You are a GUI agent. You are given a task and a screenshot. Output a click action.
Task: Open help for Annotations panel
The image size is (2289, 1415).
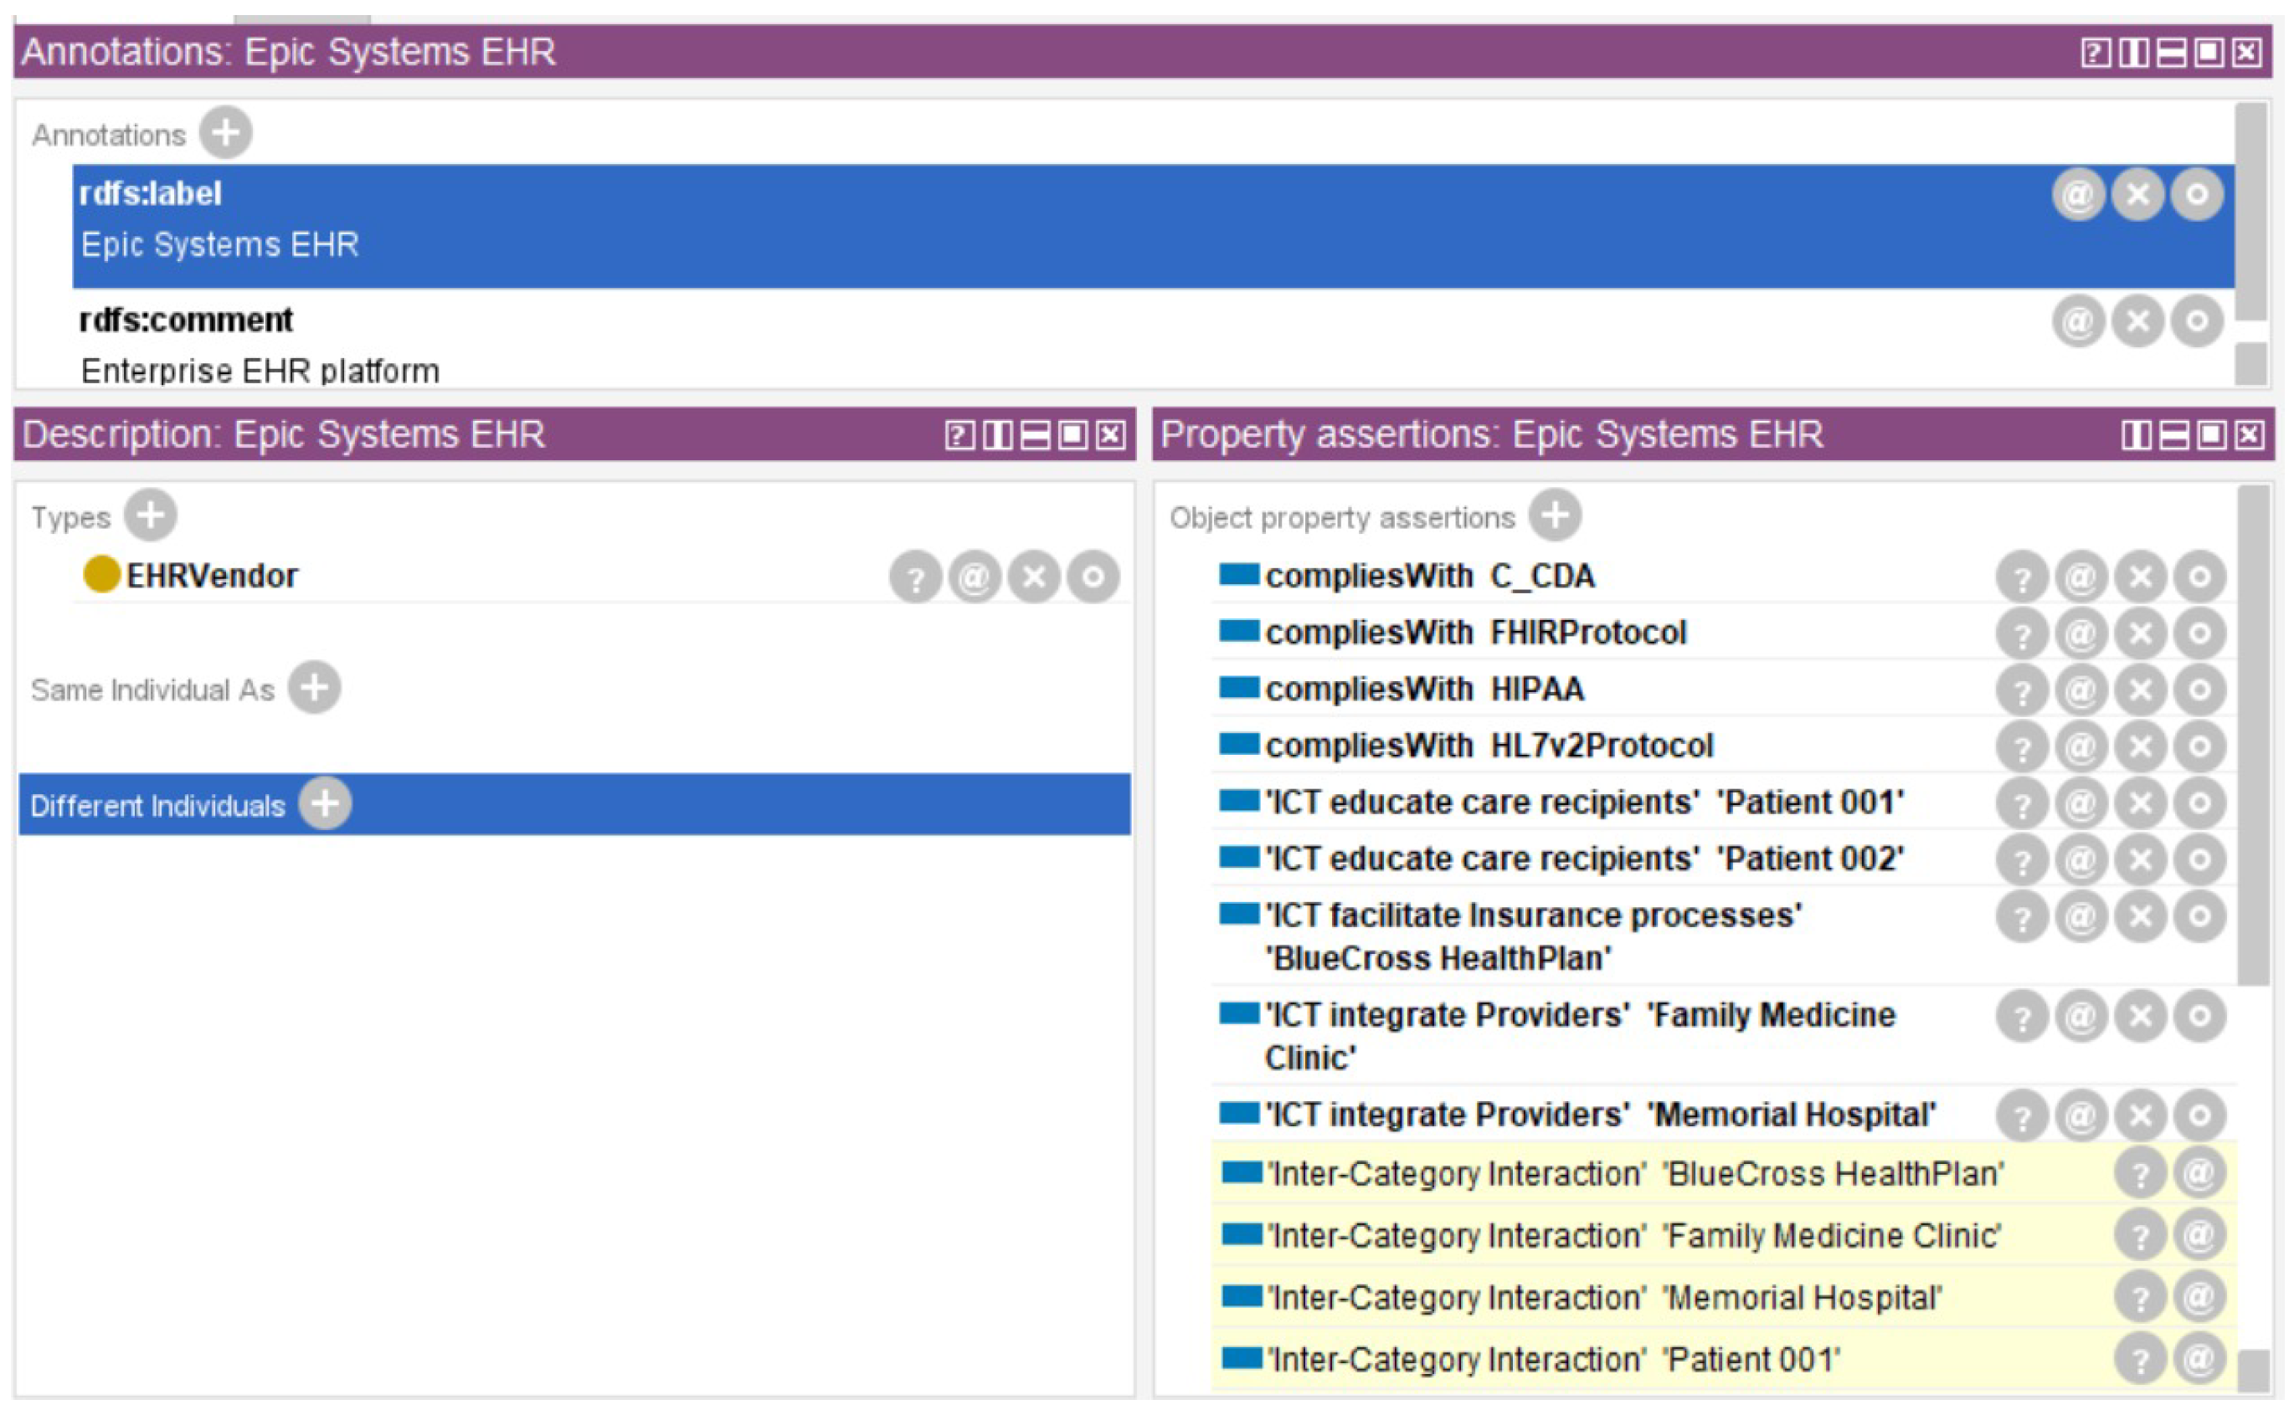2096,53
